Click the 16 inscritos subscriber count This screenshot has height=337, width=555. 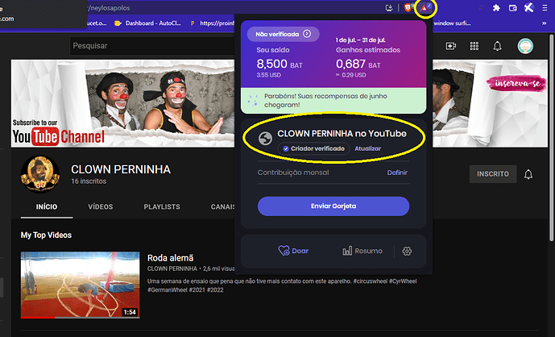coord(89,181)
